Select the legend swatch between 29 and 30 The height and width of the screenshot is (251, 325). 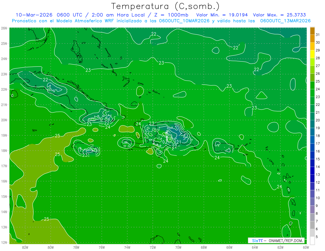312,46
